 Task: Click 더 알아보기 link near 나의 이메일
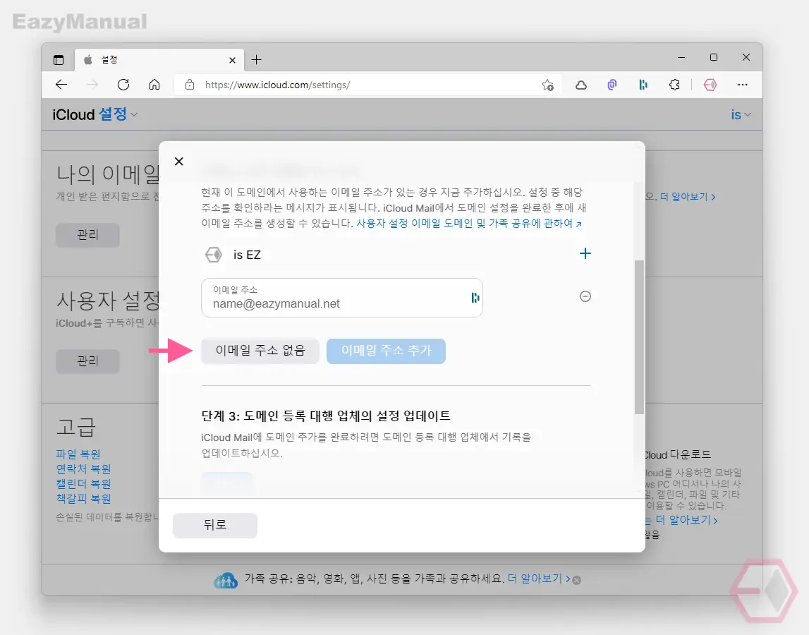[x=688, y=197]
